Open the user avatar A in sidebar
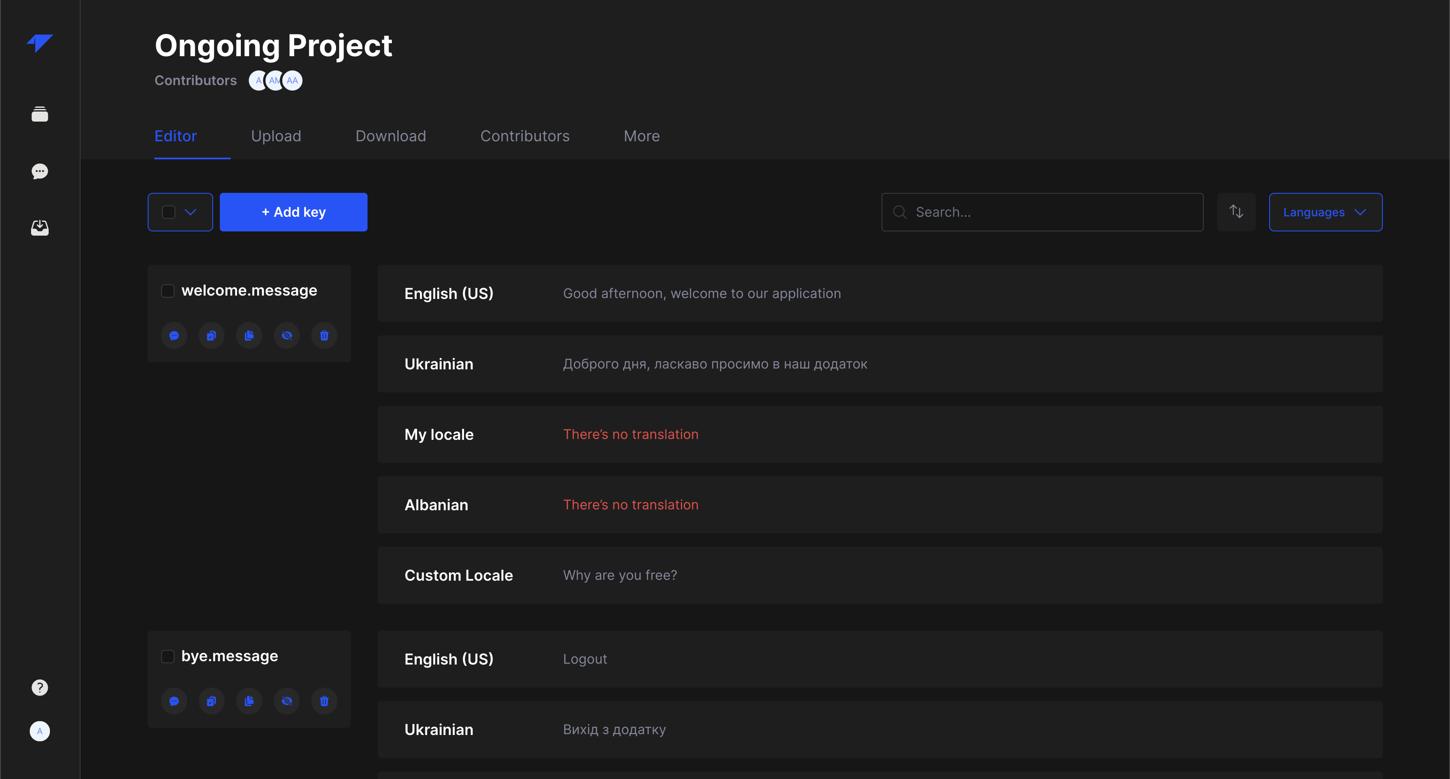1450x779 pixels. (x=39, y=731)
